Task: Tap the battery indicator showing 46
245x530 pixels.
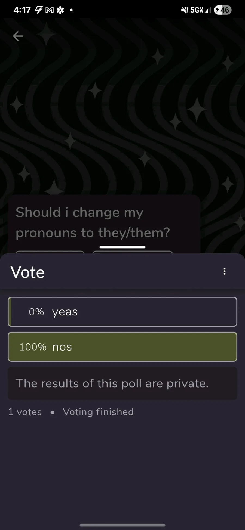Action: coord(222,10)
